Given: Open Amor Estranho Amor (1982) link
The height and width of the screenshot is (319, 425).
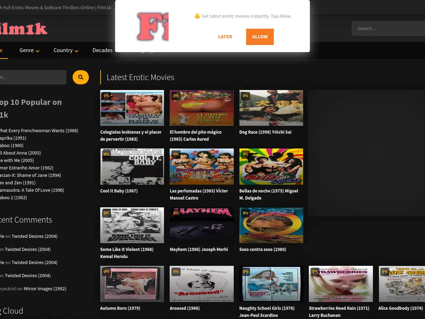Looking at the screenshot, I should pyautogui.click(x=27, y=168).
